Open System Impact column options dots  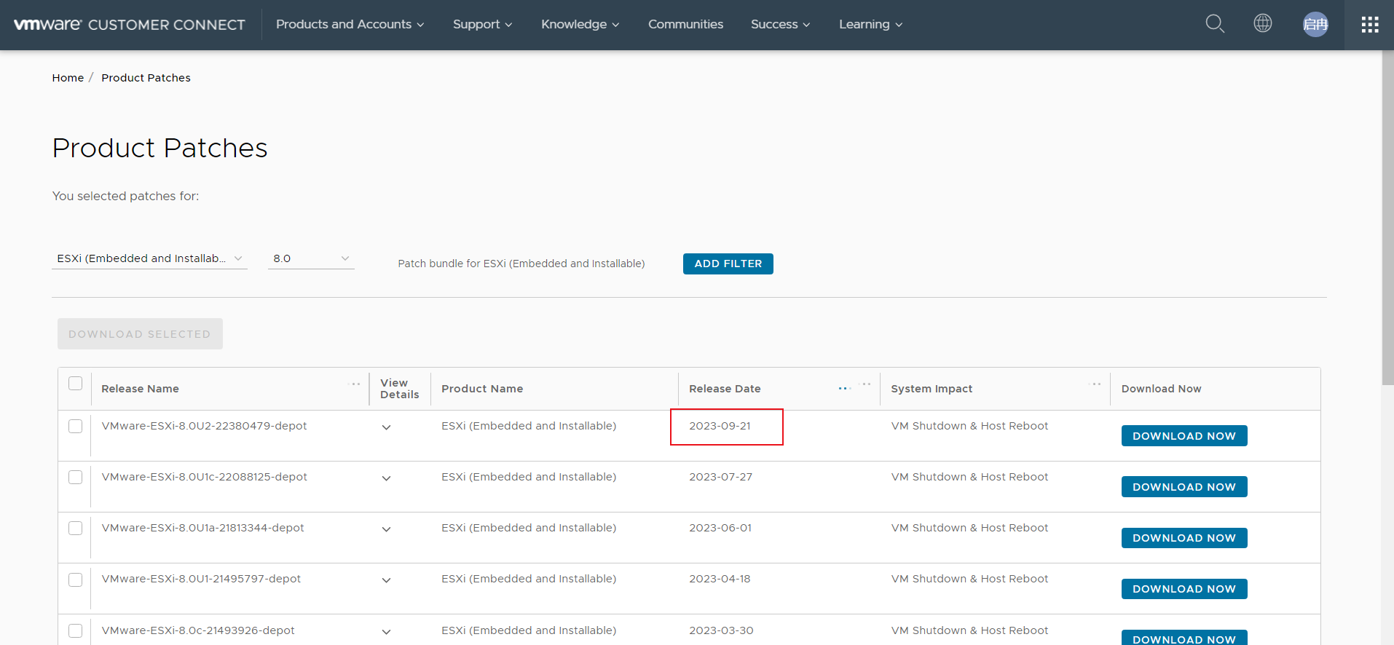point(1095,384)
